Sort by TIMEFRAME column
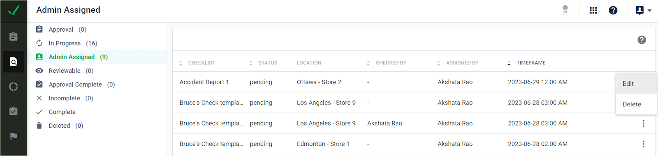The width and height of the screenshot is (658, 156). click(526, 63)
